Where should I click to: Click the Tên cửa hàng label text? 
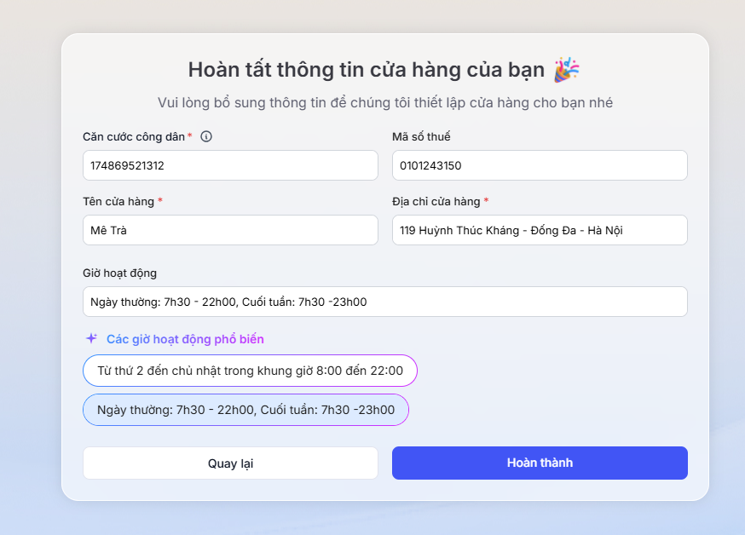coord(118,201)
